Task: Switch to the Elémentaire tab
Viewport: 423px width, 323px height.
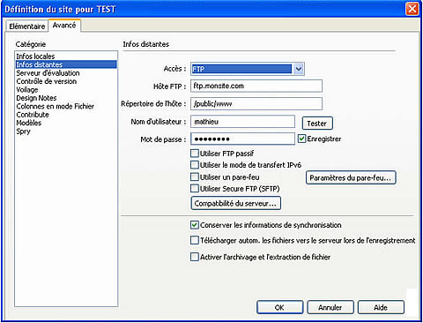Action: [x=26, y=26]
